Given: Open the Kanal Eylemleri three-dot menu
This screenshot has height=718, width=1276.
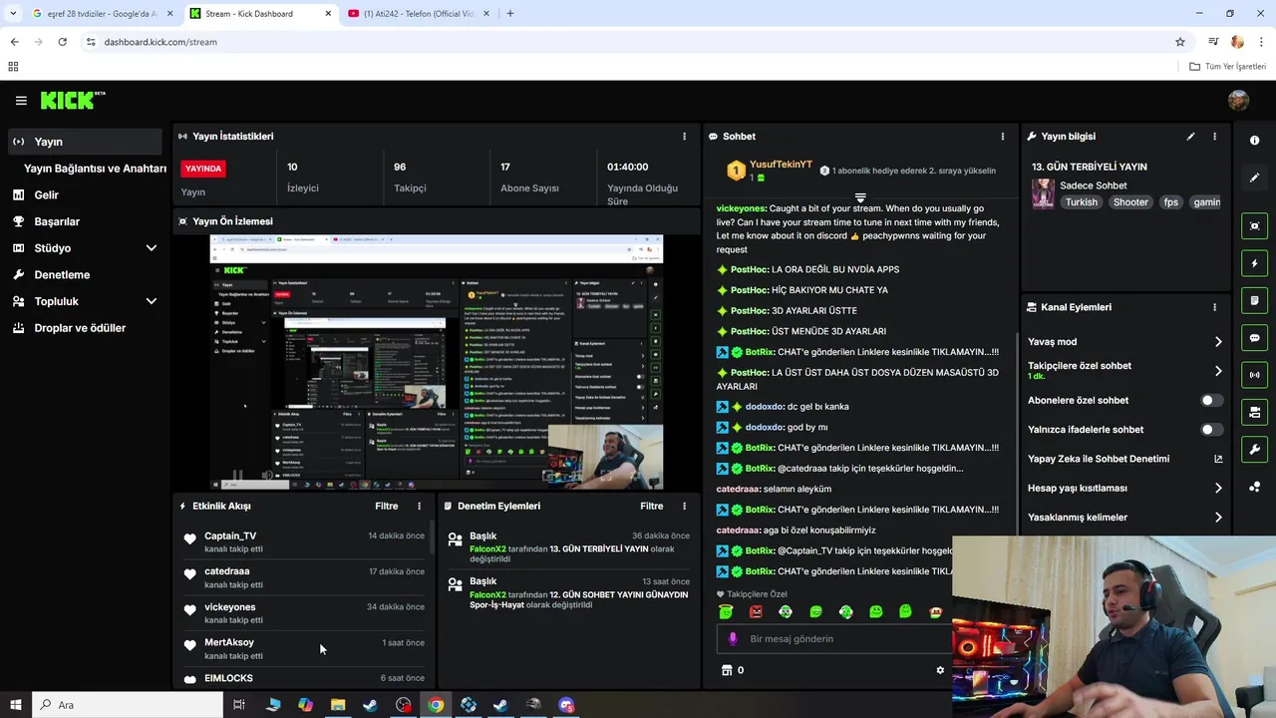Looking at the screenshot, I should click(x=1214, y=307).
